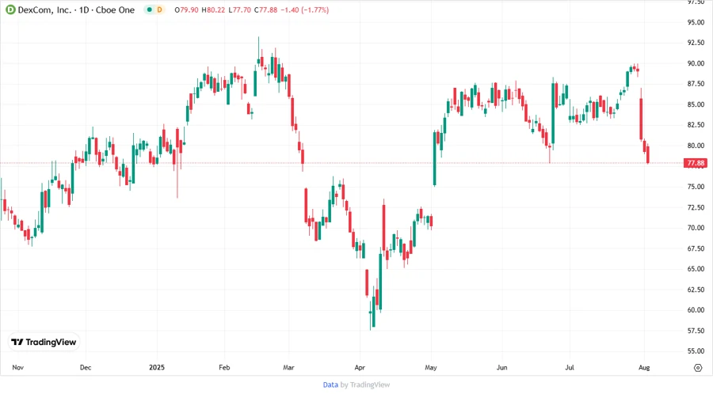Click the close value C77.88
The width and height of the screenshot is (713, 394).
click(265, 10)
